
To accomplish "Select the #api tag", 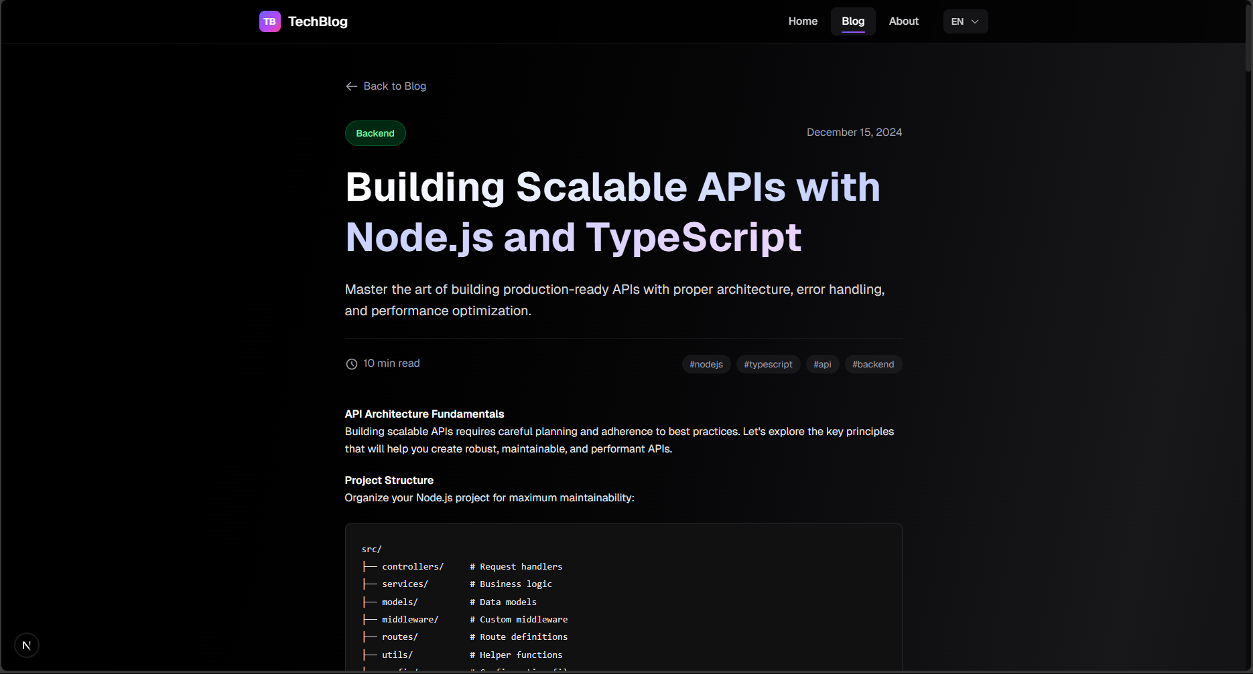I will pyautogui.click(x=822, y=364).
